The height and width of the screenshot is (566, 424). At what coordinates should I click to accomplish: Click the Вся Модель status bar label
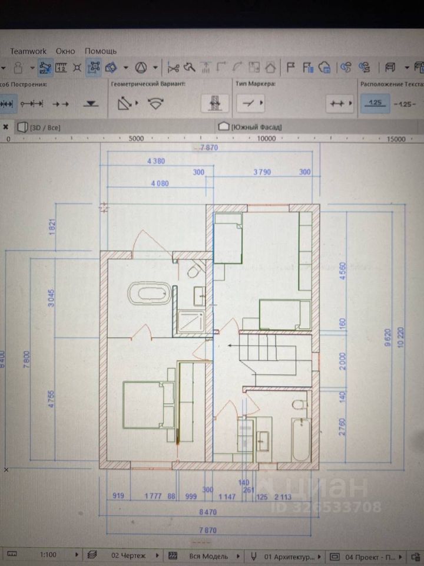pyautogui.click(x=208, y=556)
